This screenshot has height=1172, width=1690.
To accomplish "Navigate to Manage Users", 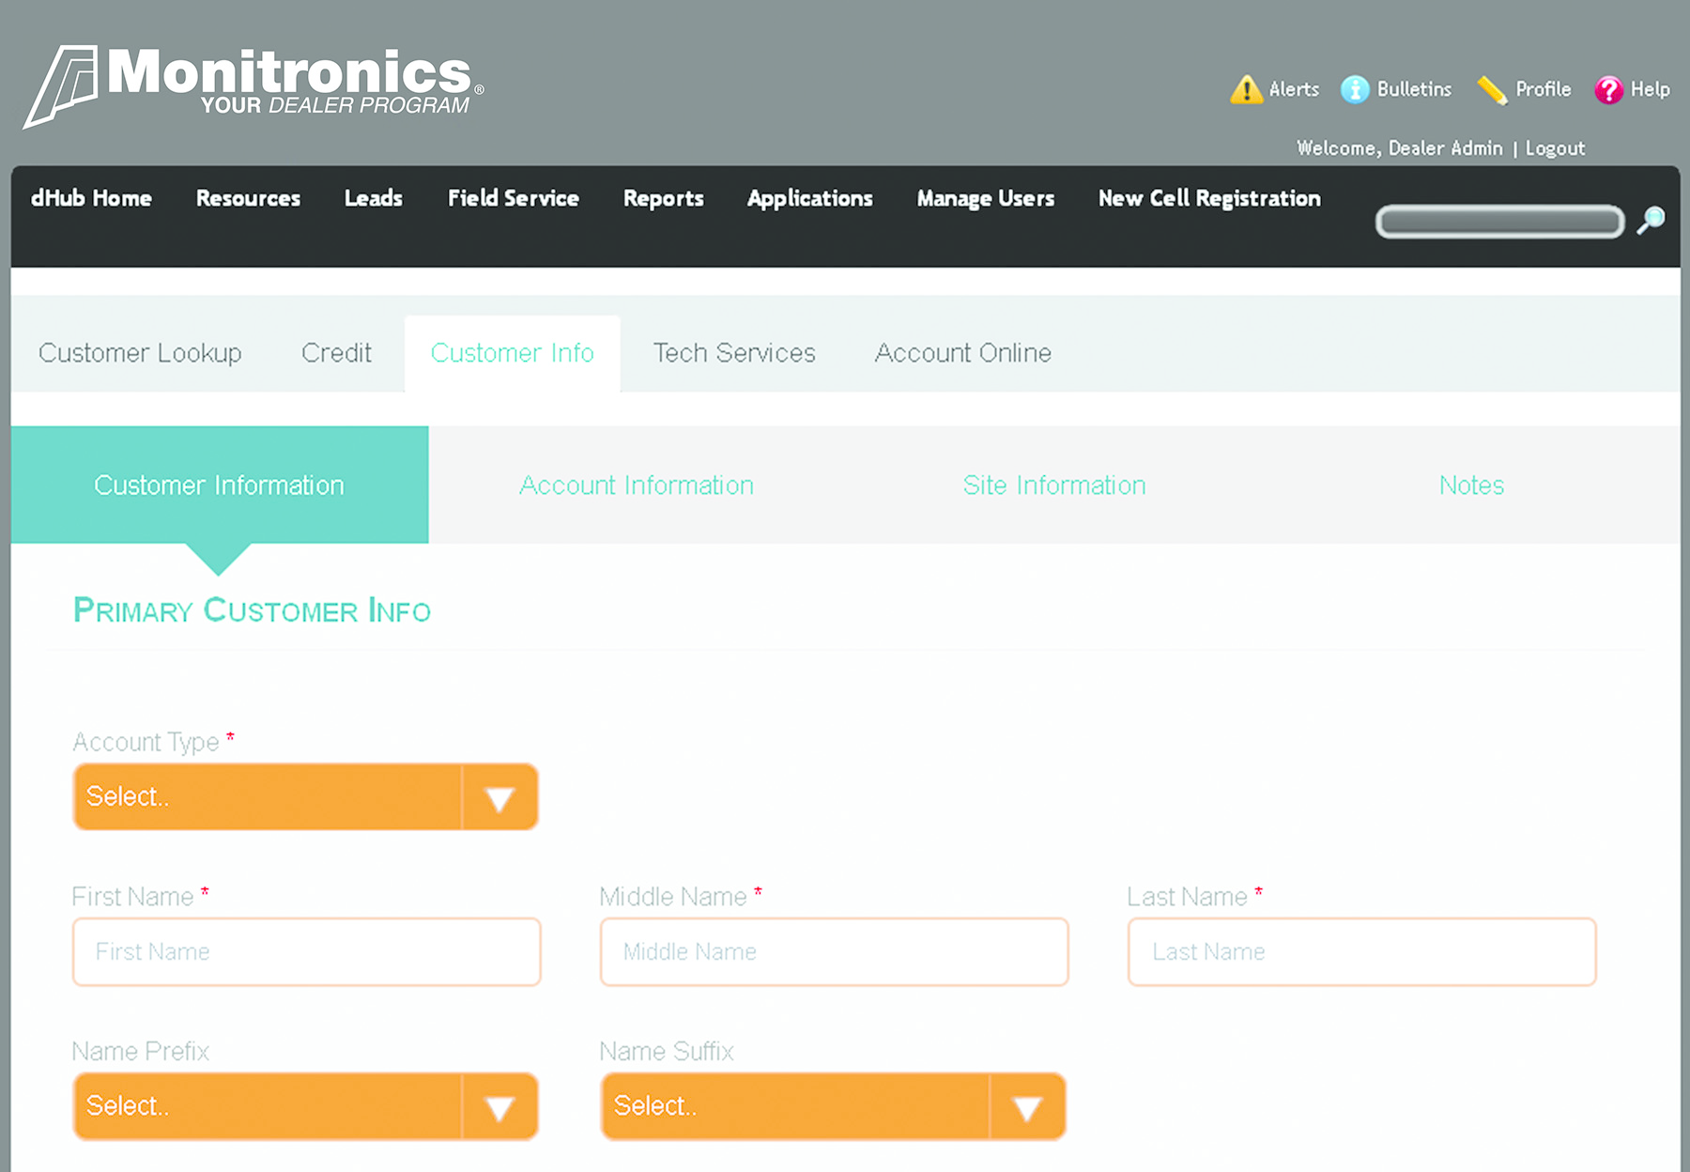I will click(985, 198).
